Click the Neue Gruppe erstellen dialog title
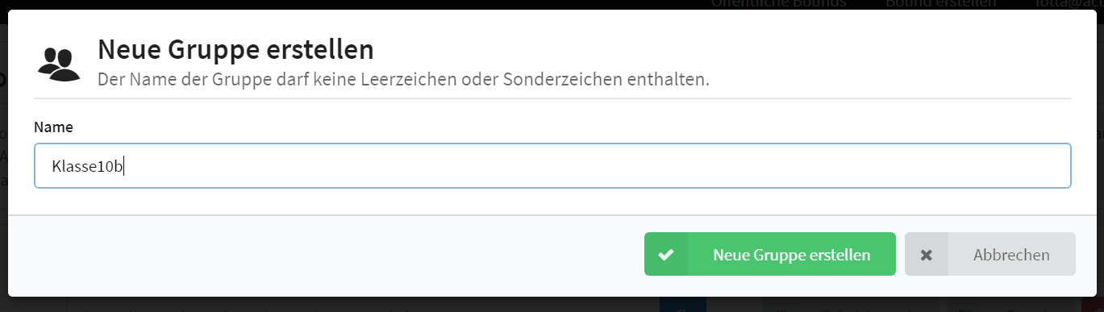 coord(235,50)
